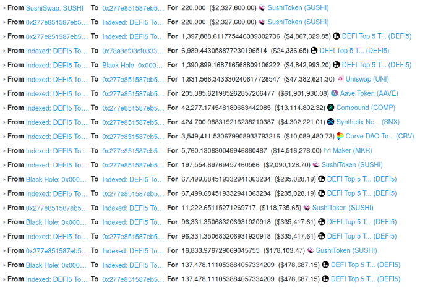
Task: Open Indexed: DEFI5 sender link in Aave row
Action: click(57, 94)
